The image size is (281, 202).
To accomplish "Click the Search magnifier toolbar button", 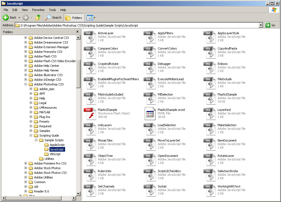I will coord(53,18).
